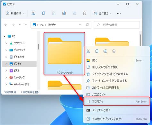Choose ターミナルで開く in the context menu

(117, 110)
